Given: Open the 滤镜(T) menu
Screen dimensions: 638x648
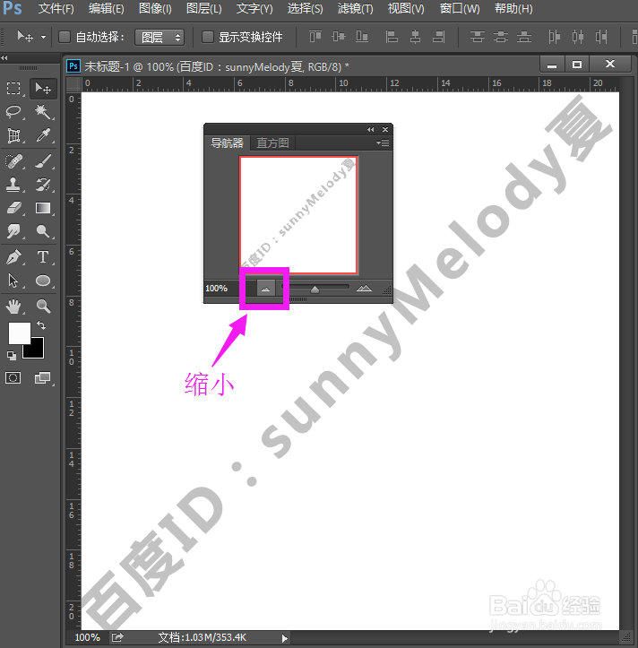Looking at the screenshot, I should click(356, 8).
